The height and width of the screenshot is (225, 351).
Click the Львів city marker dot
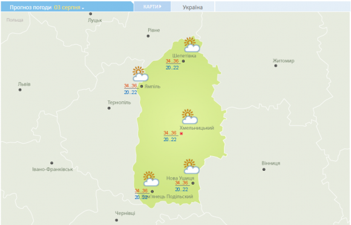tap(20, 90)
